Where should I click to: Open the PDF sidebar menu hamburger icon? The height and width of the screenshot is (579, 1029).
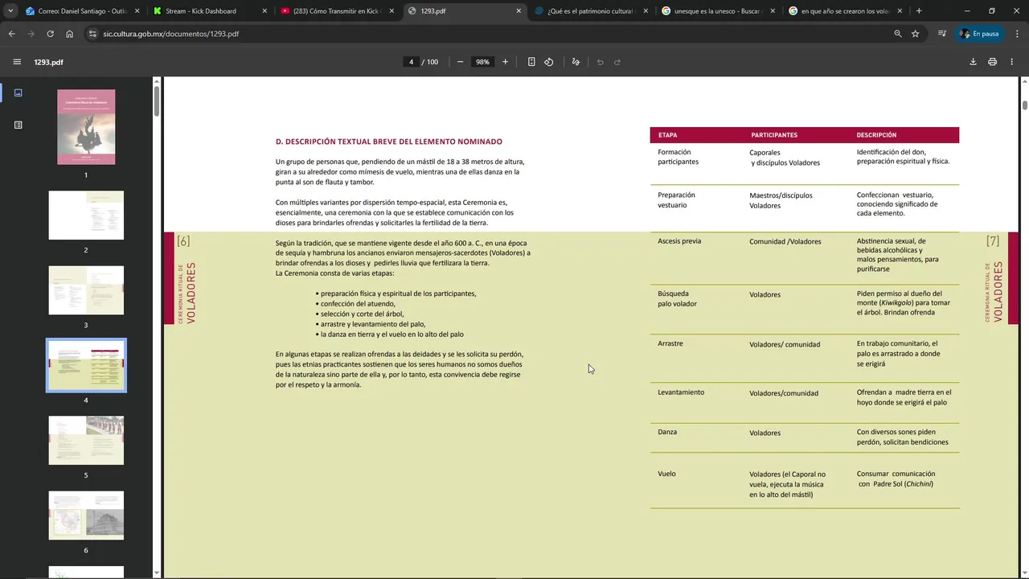tap(17, 62)
